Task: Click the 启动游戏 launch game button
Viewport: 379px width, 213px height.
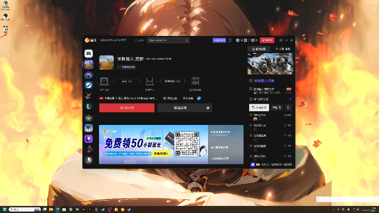Action: tap(180, 108)
